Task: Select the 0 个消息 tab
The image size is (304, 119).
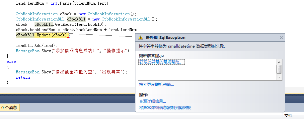Action: point(9,108)
